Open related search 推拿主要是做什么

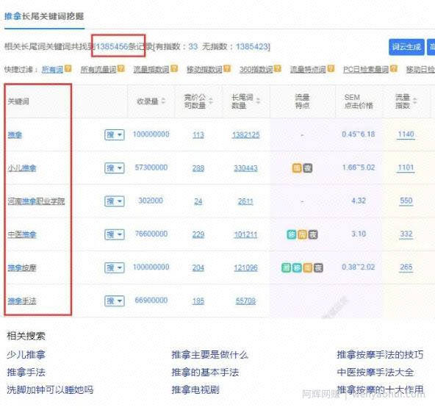tap(209, 354)
